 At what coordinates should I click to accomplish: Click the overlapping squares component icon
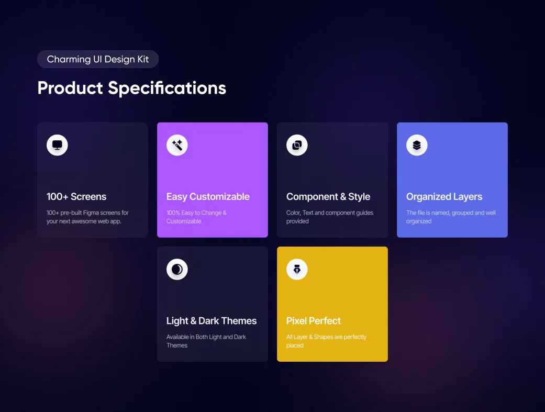297,145
